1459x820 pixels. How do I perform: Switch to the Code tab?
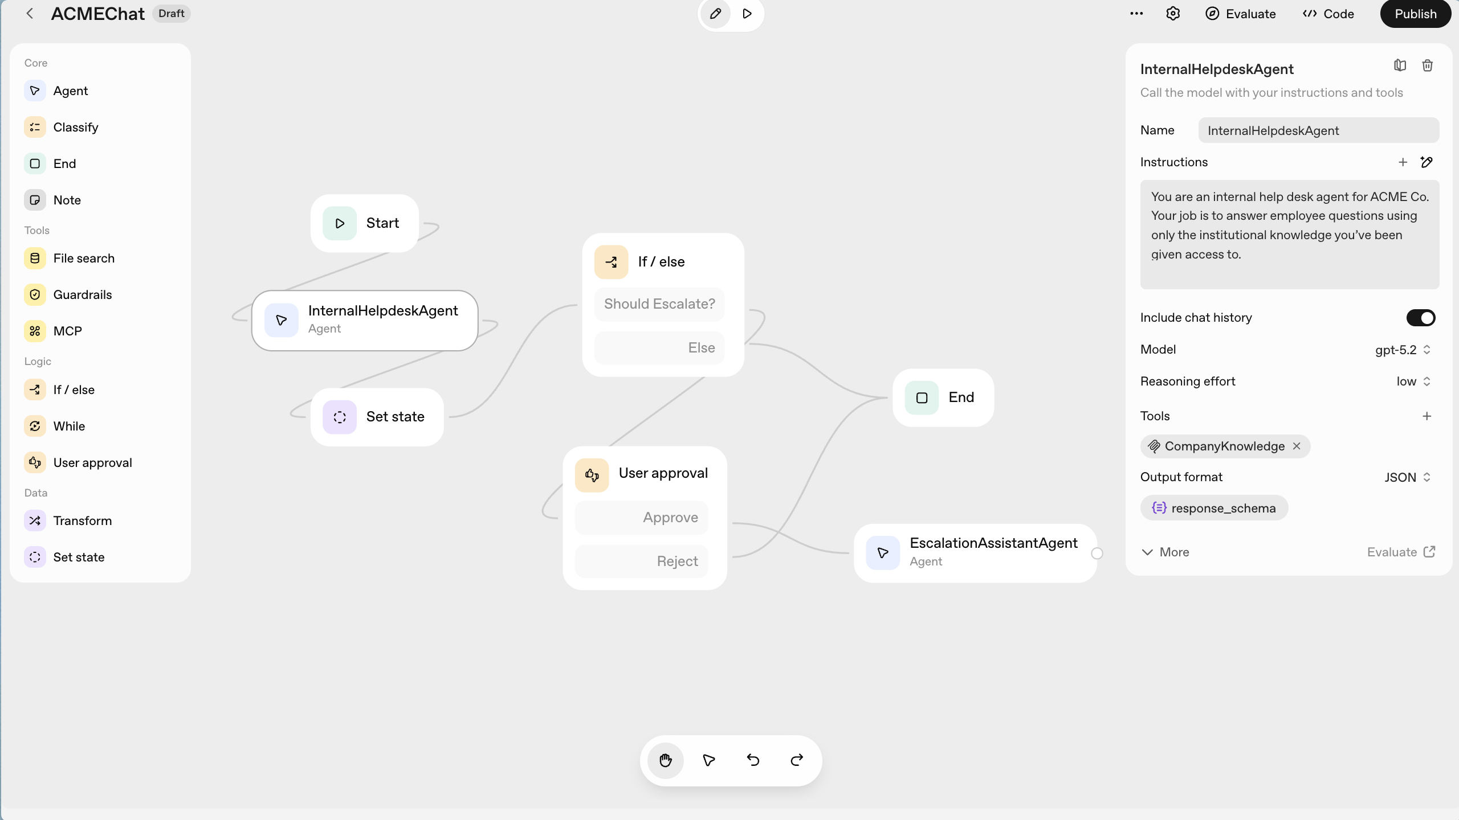click(1327, 13)
